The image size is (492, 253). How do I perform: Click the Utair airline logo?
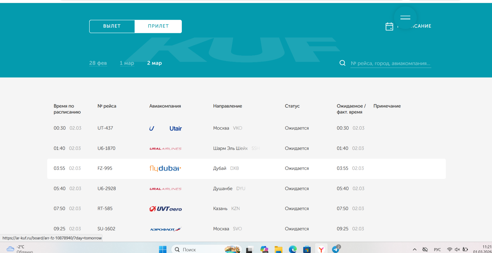coord(165,128)
